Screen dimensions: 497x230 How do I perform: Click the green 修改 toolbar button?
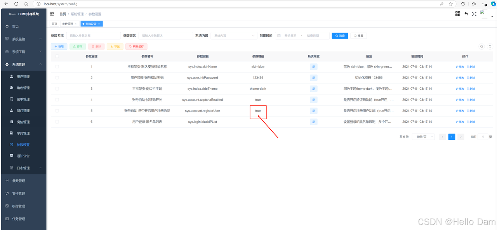pos(78,46)
